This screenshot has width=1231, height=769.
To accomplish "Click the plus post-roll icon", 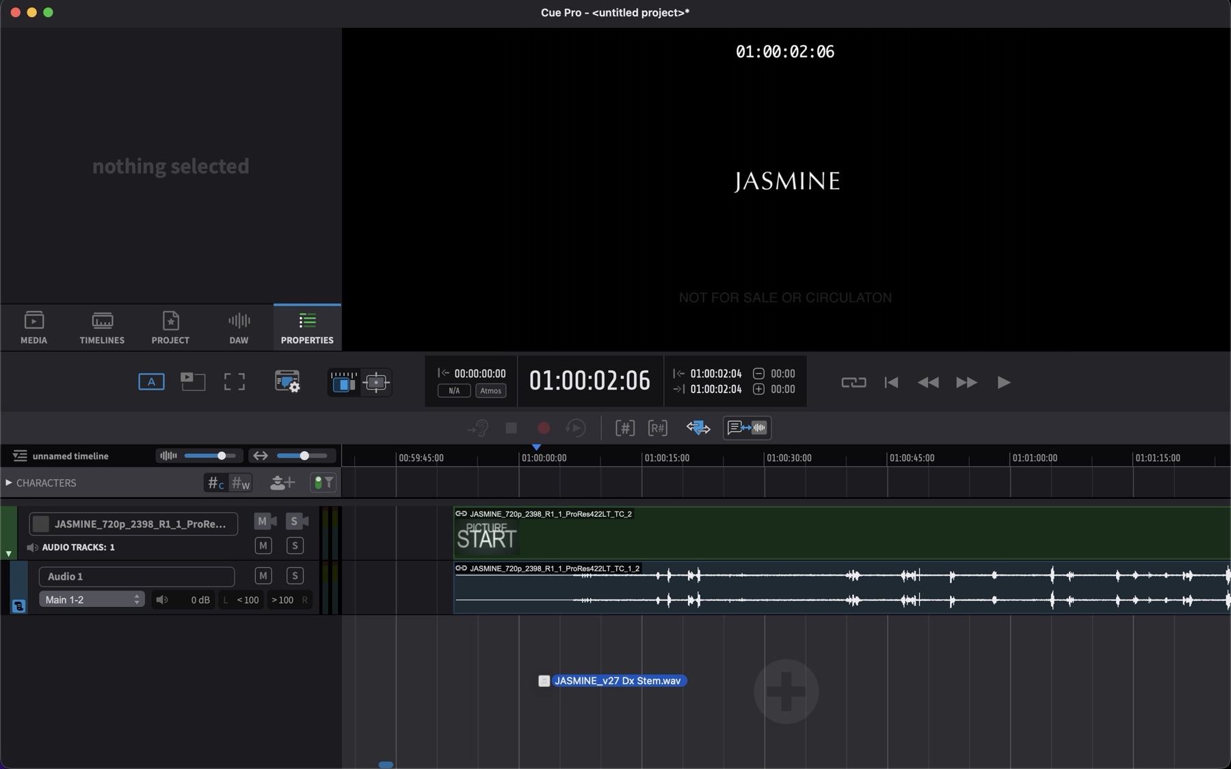I will pyautogui.click(x=758, y=389).
